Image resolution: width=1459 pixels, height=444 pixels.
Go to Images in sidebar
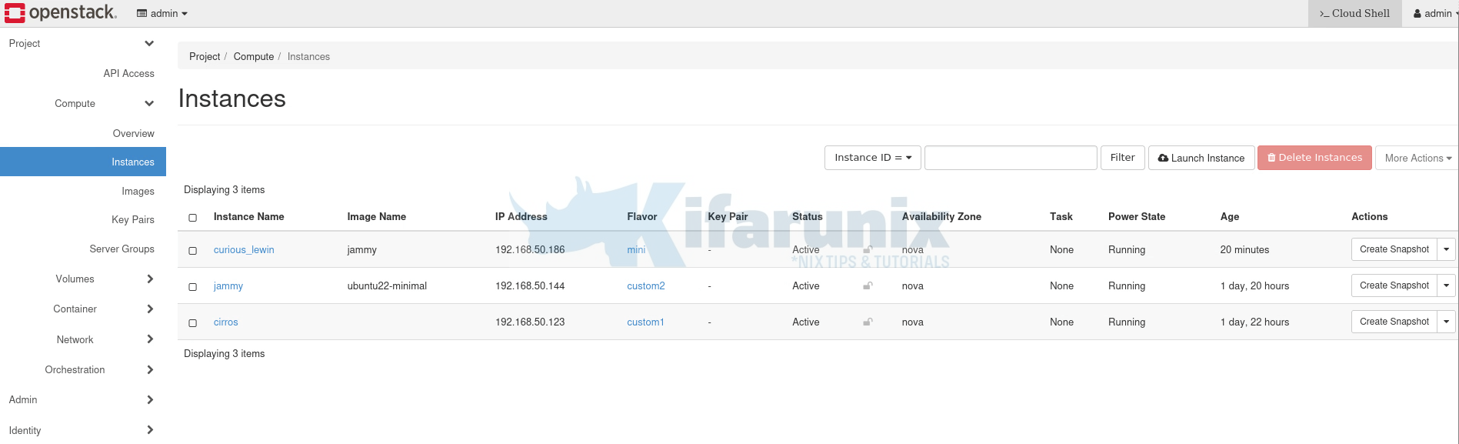click(138, 191)
